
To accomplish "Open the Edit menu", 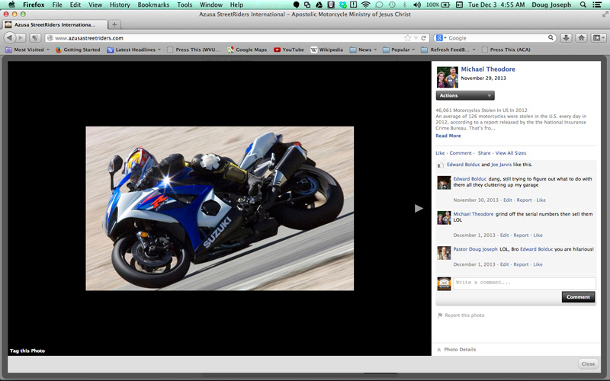I will tap(75, 5).
